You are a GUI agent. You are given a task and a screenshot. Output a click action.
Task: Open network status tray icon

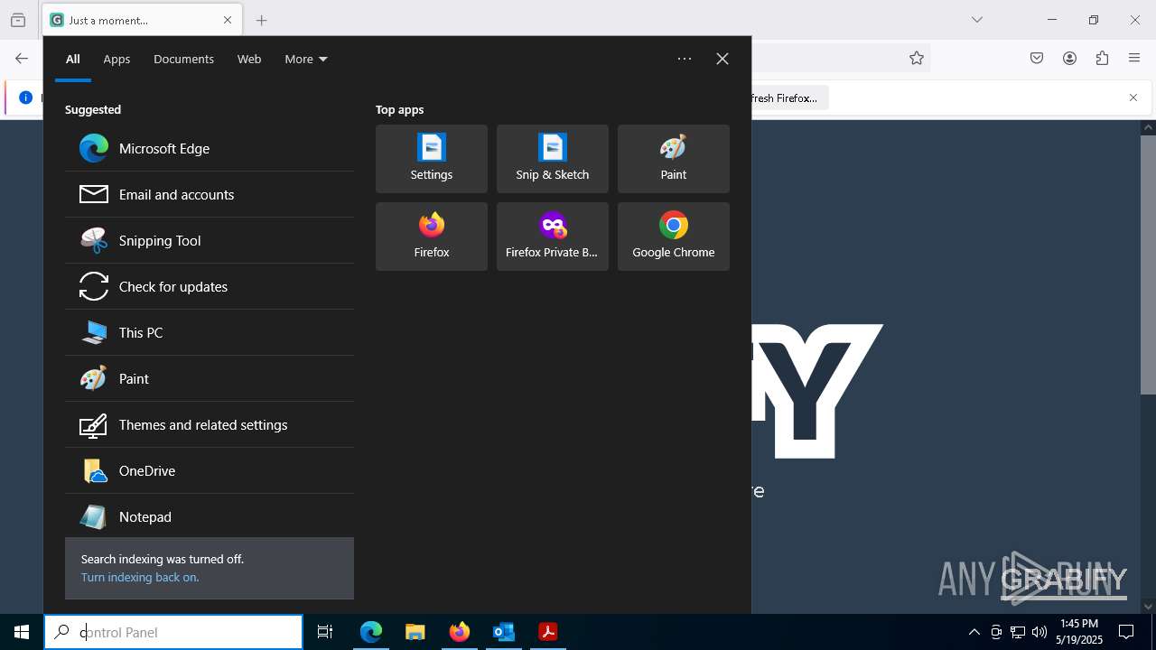tap(1018, 632)
